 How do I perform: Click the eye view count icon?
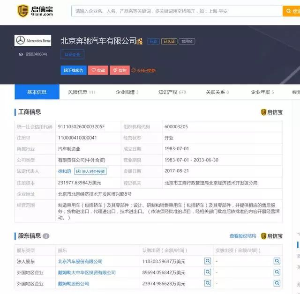(x=21, y=54)
